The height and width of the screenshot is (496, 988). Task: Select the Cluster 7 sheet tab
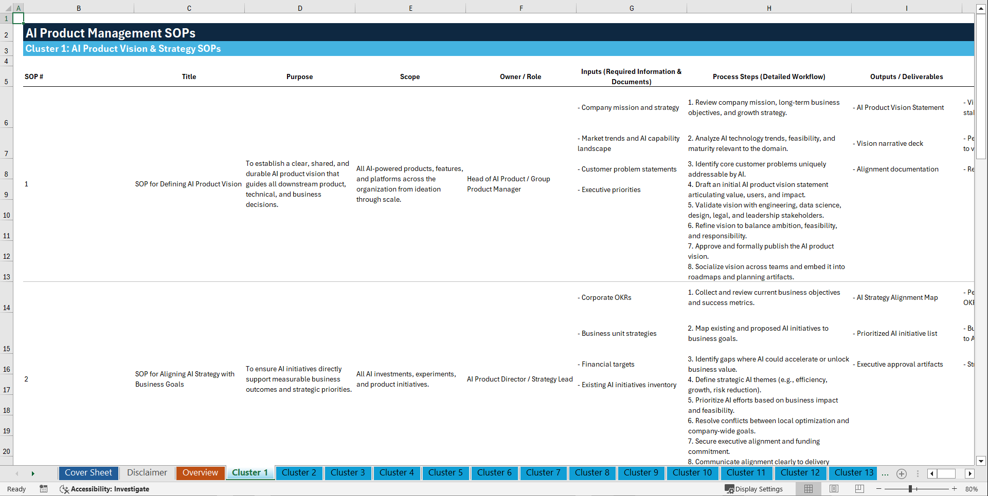(543, 473)
